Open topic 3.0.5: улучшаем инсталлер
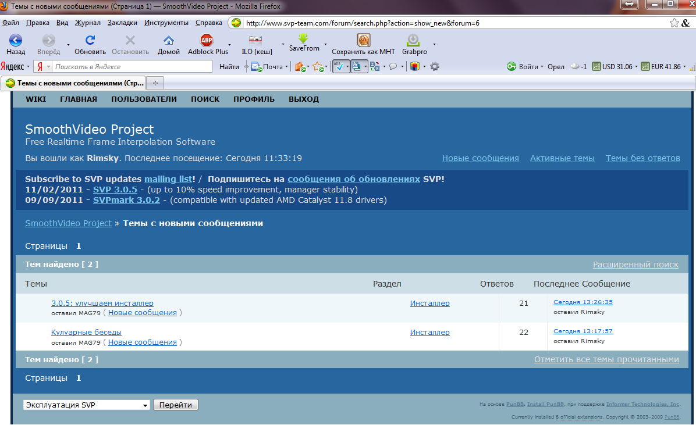The width and height of the screenshot is (696, 425). (102, 303)
